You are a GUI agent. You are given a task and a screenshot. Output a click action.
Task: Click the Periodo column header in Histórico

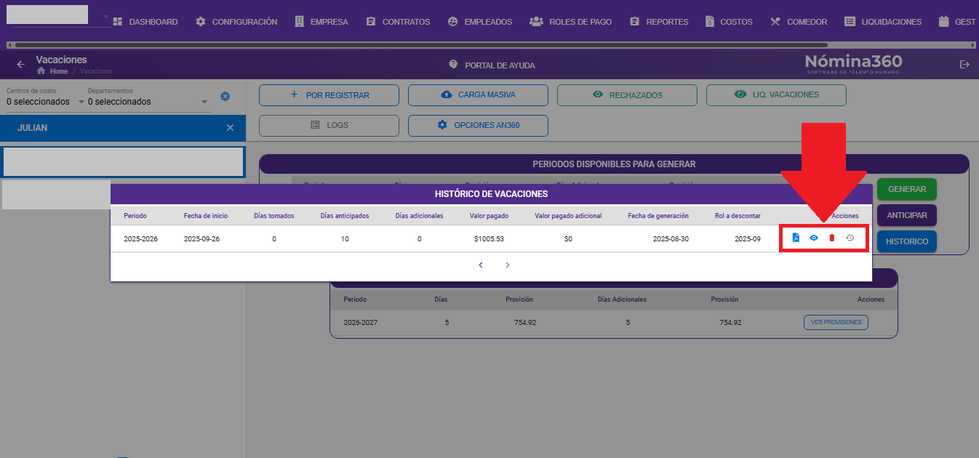[x=135, y=216]
